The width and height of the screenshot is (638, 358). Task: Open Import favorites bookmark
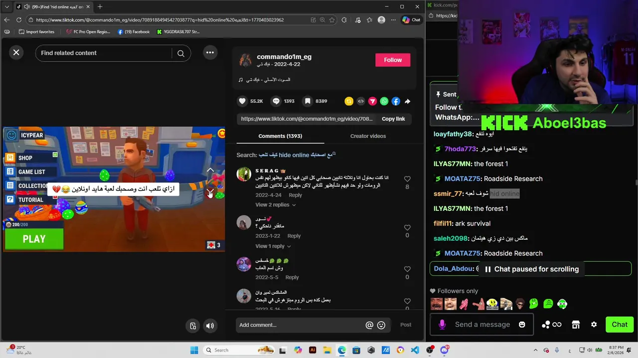click(x=36, y=32)
